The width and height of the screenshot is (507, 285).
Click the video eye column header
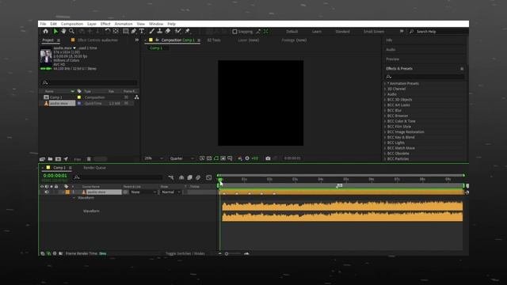[42, 187]
